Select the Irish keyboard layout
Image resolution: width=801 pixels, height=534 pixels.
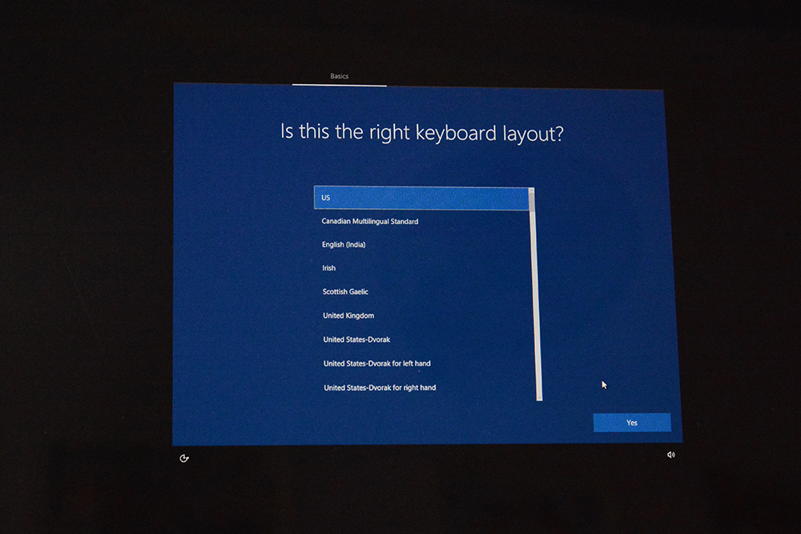tap(328, 268)
